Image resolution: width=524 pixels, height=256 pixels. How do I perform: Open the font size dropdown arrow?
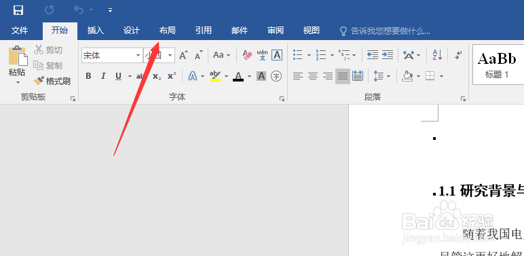[170, 56]
